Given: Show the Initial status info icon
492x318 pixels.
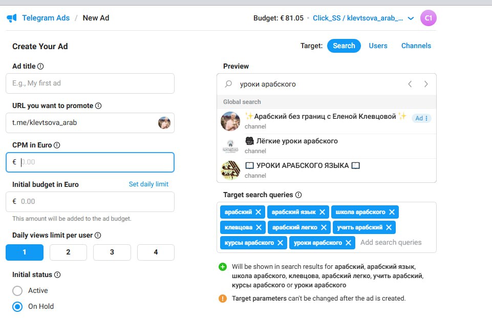Looking at the screenshot, I should point(57,274).
